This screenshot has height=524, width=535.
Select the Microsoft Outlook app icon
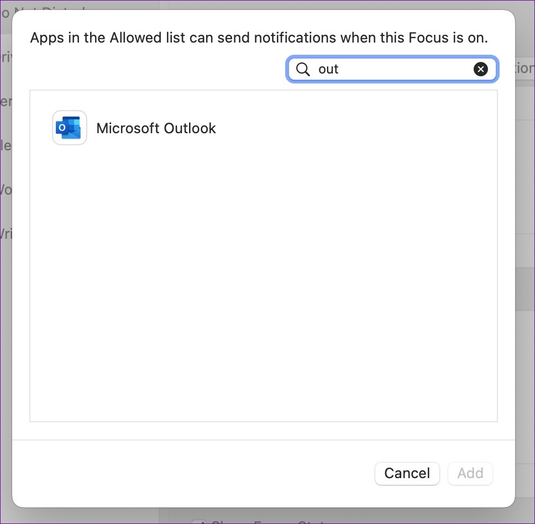coord(70,128)
